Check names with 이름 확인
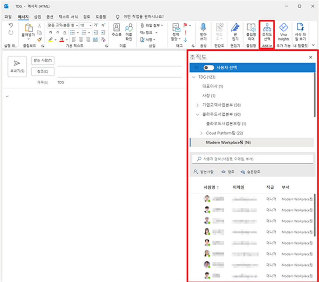 coord(129,32)
